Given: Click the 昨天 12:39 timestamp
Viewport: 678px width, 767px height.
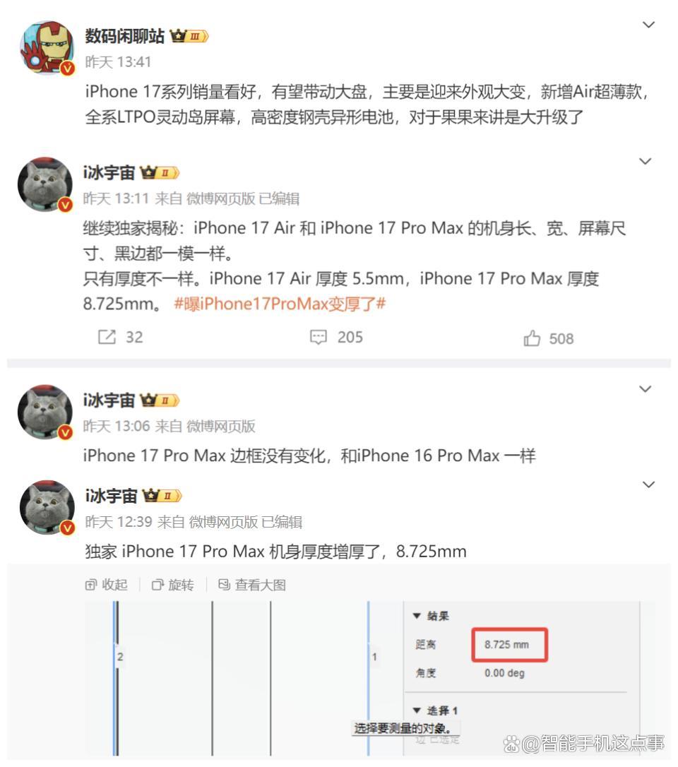Looking at the screenshot, I should pyautogui.click(x=119, y=522).
